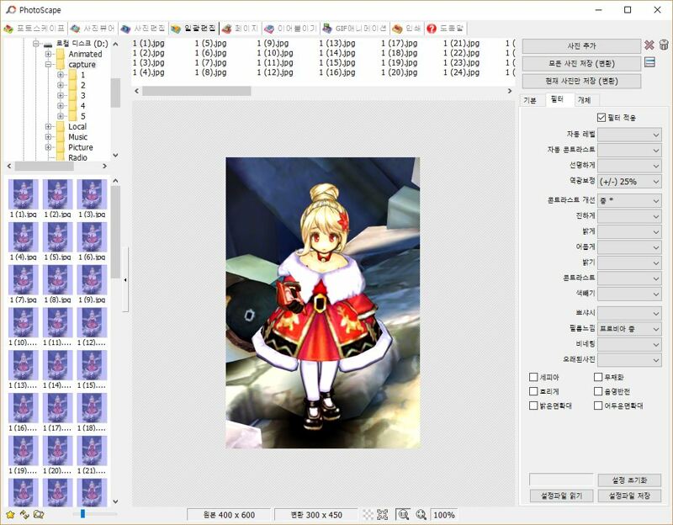This screenshot has height=525, width=673.
Task: Open the 선명하게 dropdown
Action: click(629, 166)
